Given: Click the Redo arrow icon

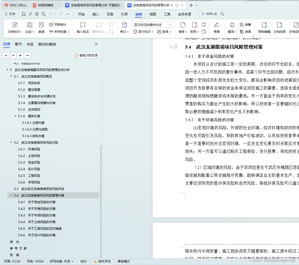Looking at the screenshot, I should (x=61, y=14).
